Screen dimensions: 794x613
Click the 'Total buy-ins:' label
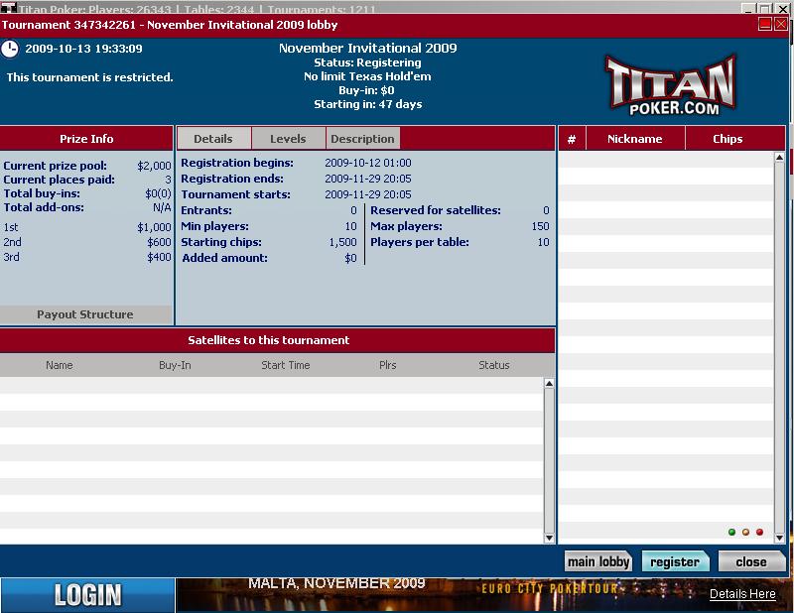point(42,193)
